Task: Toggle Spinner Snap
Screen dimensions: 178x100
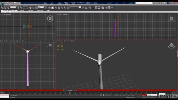Action: coord(65,7)
